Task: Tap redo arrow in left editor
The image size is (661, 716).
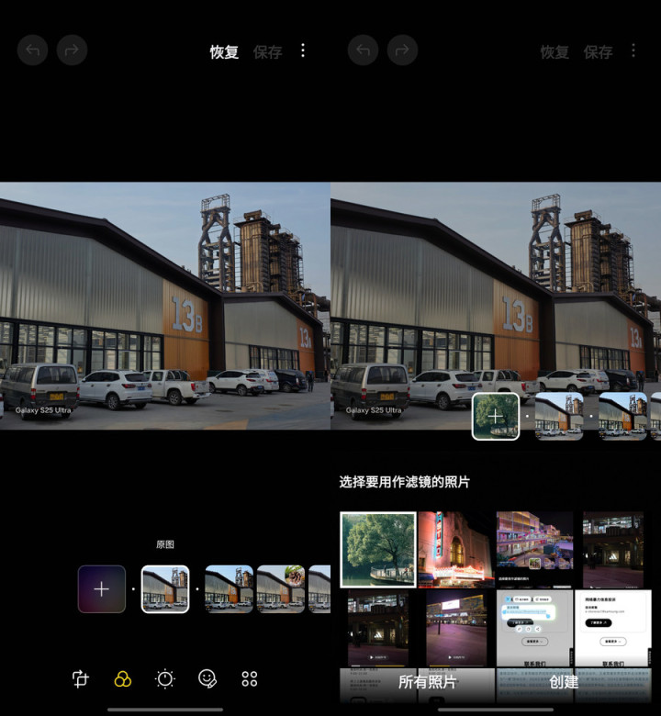Action: click(72, 50)
